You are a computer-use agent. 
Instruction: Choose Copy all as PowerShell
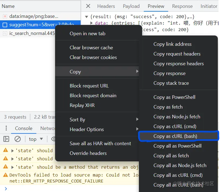click(x=178, y=146)
